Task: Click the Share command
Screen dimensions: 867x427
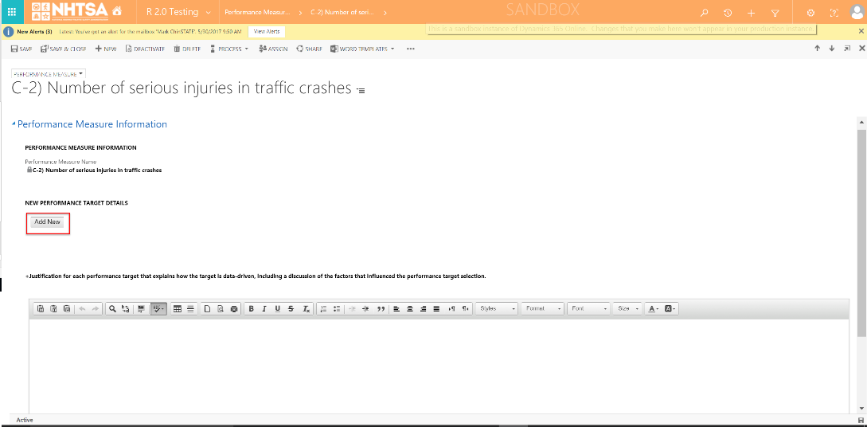Action: tap(309, 49)
